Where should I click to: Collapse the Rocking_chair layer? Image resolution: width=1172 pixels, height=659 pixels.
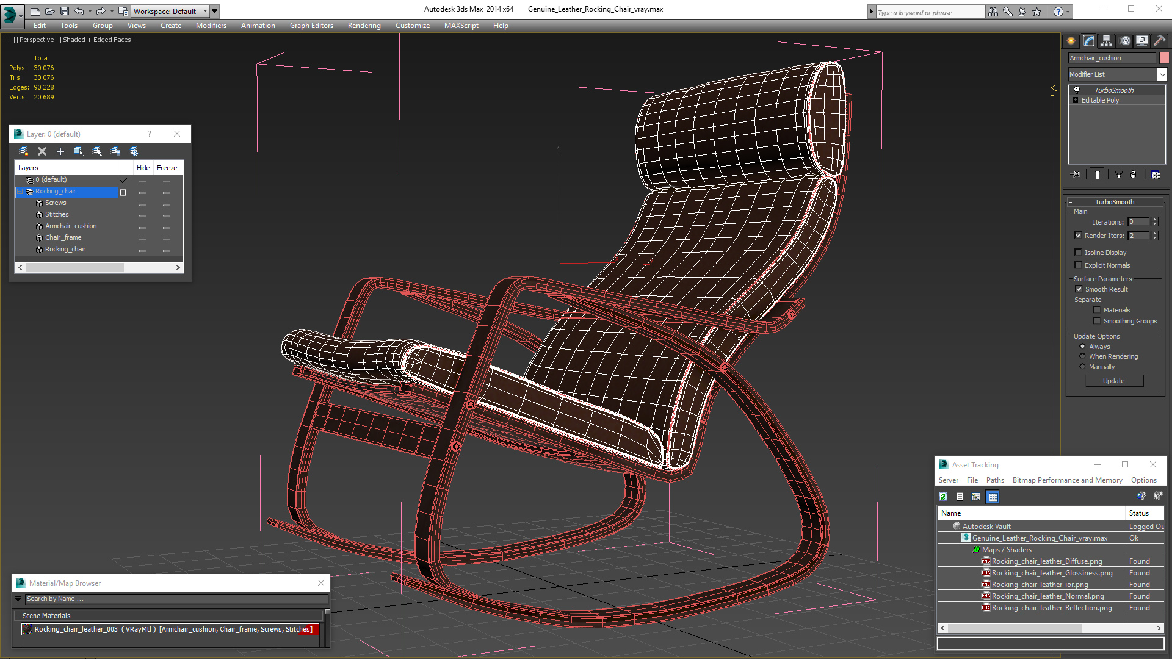click(20, 192)
